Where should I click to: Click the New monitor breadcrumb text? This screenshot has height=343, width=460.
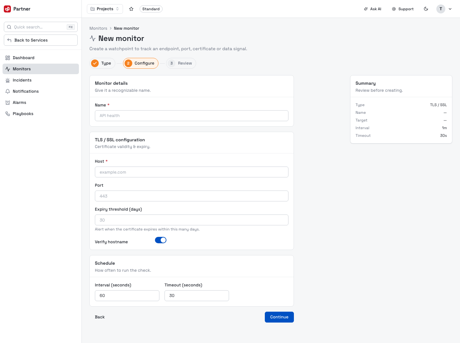point(126,28)
